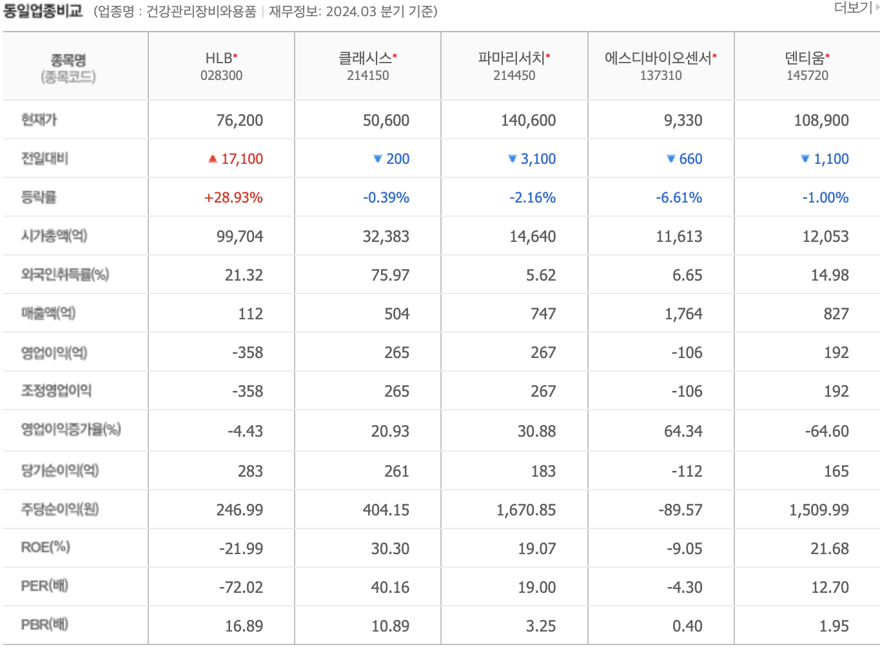Viewport: 891px width, 658px height.
Task: Click net income value 283
Action: point(250,472)
